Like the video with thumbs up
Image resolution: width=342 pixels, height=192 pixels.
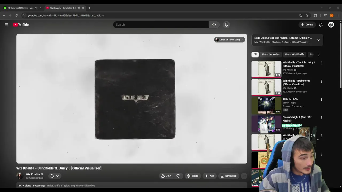166,176
